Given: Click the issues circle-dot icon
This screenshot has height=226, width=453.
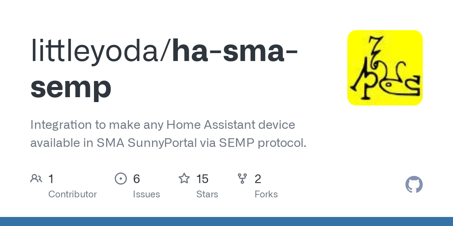Looking at the screenshot, I should click(121, 179).
